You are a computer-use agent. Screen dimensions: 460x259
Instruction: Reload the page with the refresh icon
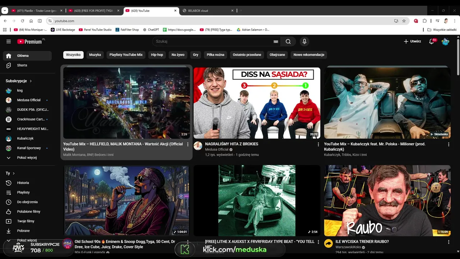pos(22,21)
